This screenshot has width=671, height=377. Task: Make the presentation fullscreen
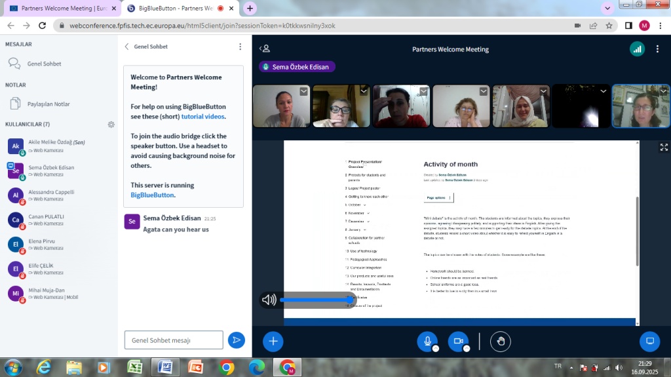663,148
